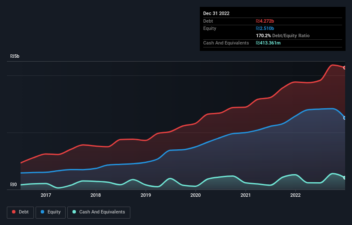Screen dimensions: 352x225
Task: Toggle the Debt legend button
Action: click(20, 212)
